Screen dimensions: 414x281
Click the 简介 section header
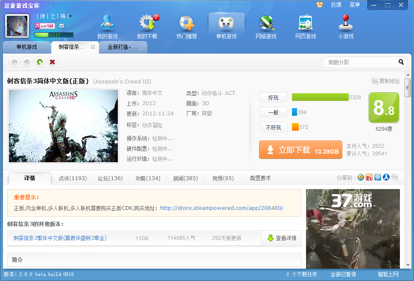[x=155, y=260]
